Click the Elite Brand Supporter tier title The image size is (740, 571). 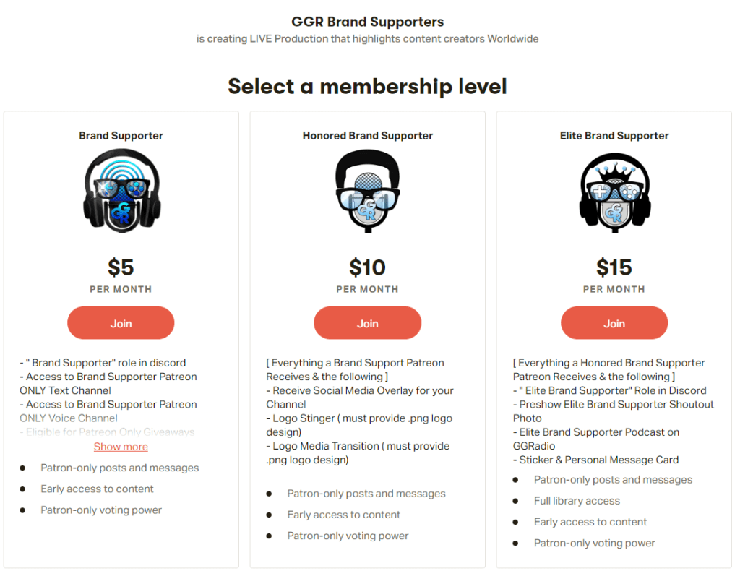pos(614,136)
